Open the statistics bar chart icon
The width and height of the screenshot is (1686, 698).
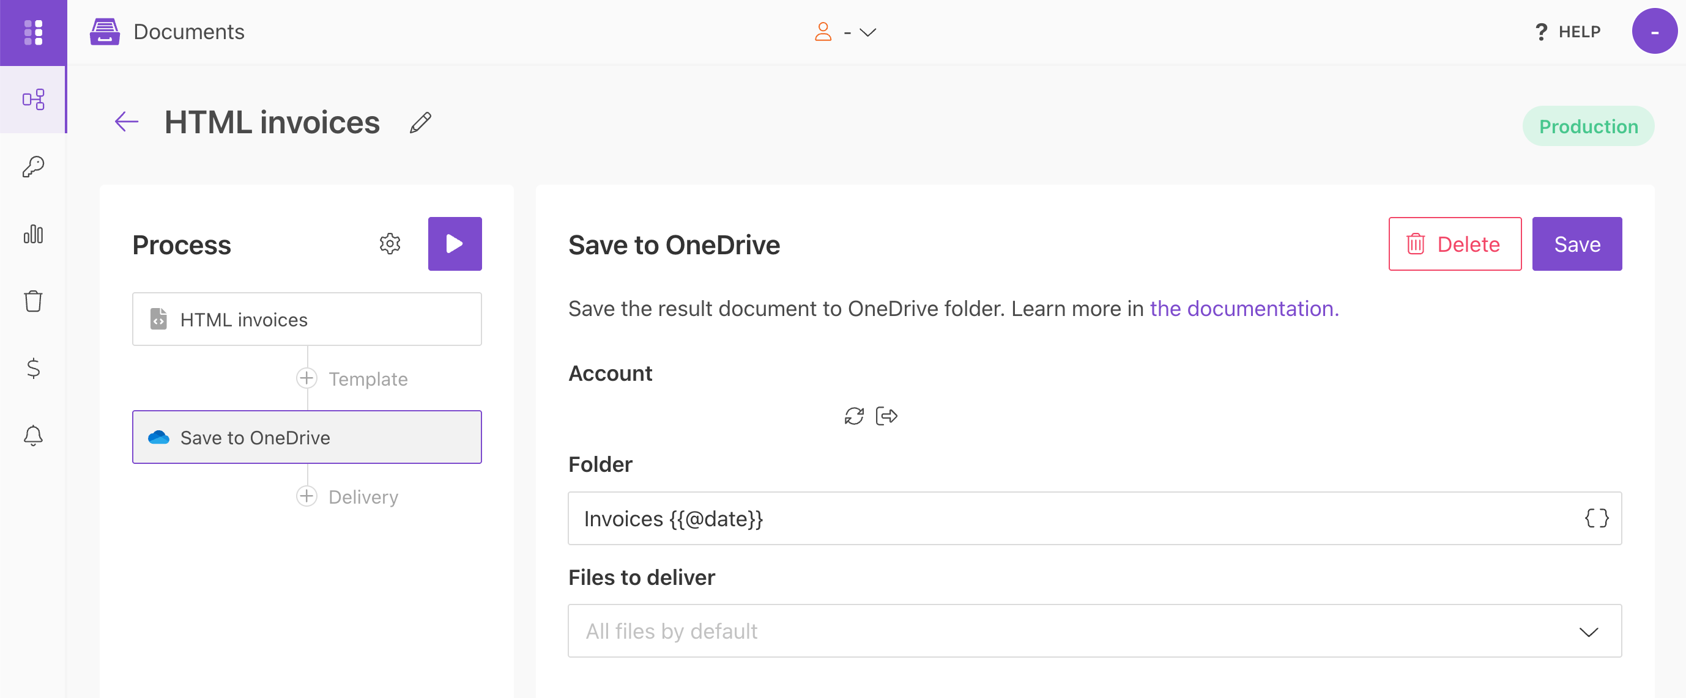(x=34, y=233)
